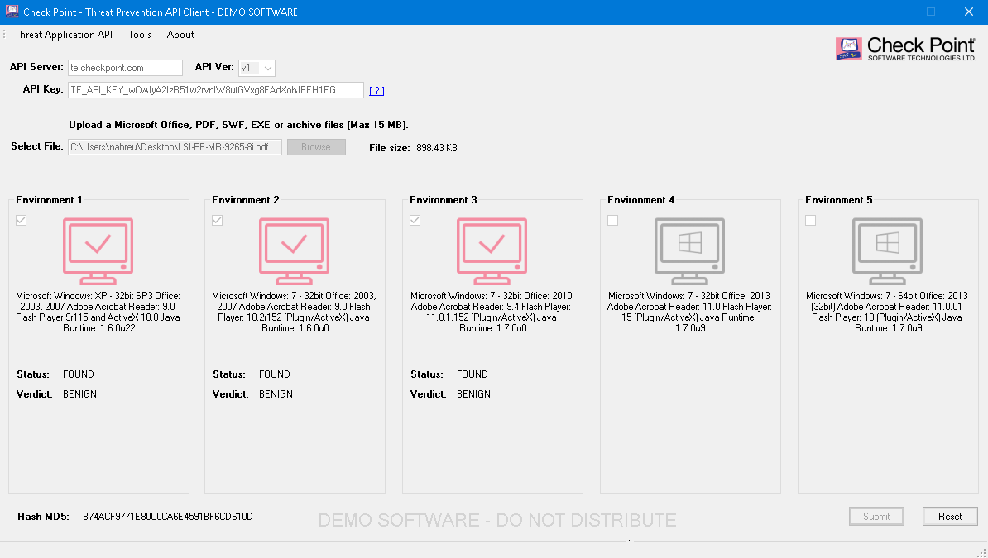Click the Environment 1 Windows XP monitor icon
Viewport: 988px width, 558px height.
[98, 250]
